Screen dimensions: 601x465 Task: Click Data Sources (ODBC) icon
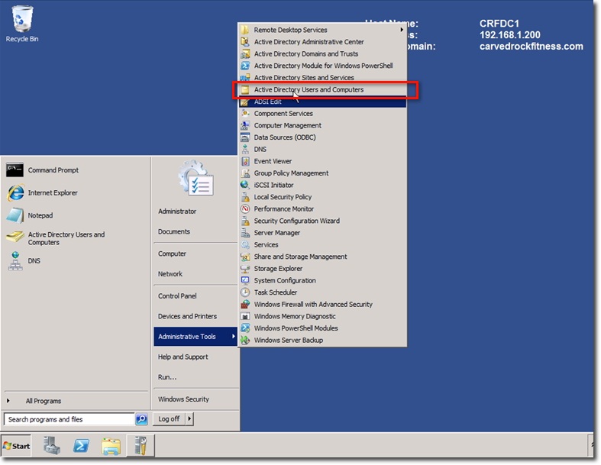[x=245, y=137]
